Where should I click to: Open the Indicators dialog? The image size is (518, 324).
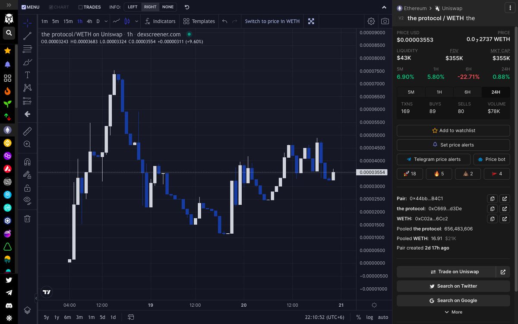(160, 21)
